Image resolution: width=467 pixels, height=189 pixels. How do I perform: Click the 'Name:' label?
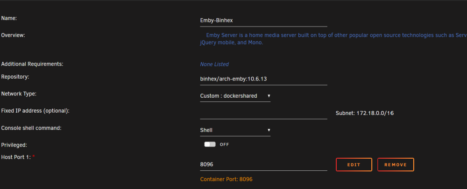click(9, 18)
